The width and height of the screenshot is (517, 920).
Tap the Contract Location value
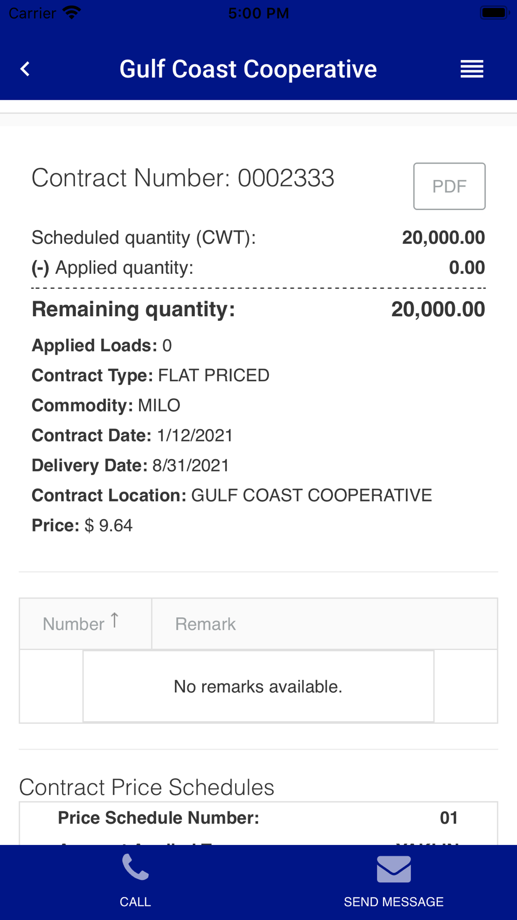tap(312, 495)
